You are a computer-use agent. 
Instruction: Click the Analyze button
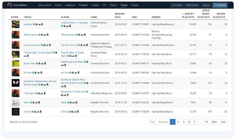pos(206,5)
